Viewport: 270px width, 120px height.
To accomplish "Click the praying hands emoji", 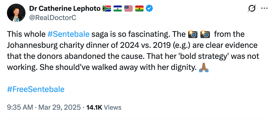I will (x=203, y=68).
